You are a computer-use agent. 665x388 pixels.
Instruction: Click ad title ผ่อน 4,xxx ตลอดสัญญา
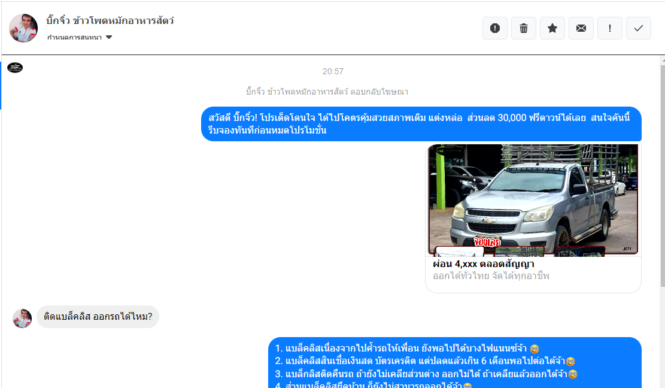point(484,264)
